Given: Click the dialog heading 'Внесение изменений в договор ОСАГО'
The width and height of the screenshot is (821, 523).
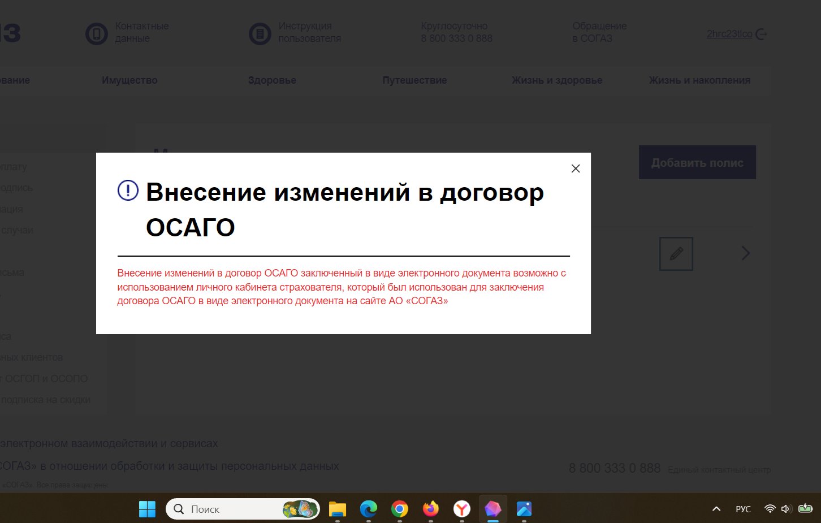Looking at the screenshot, I should point(345,209).
